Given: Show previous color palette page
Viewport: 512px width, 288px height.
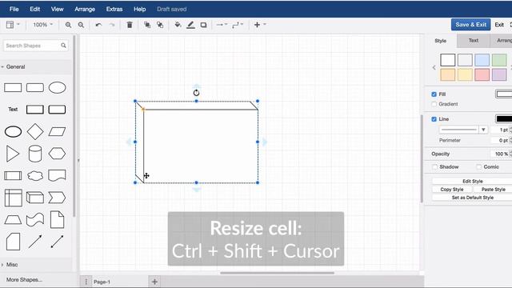Looking at the screenshot, I should click(434, 67).
